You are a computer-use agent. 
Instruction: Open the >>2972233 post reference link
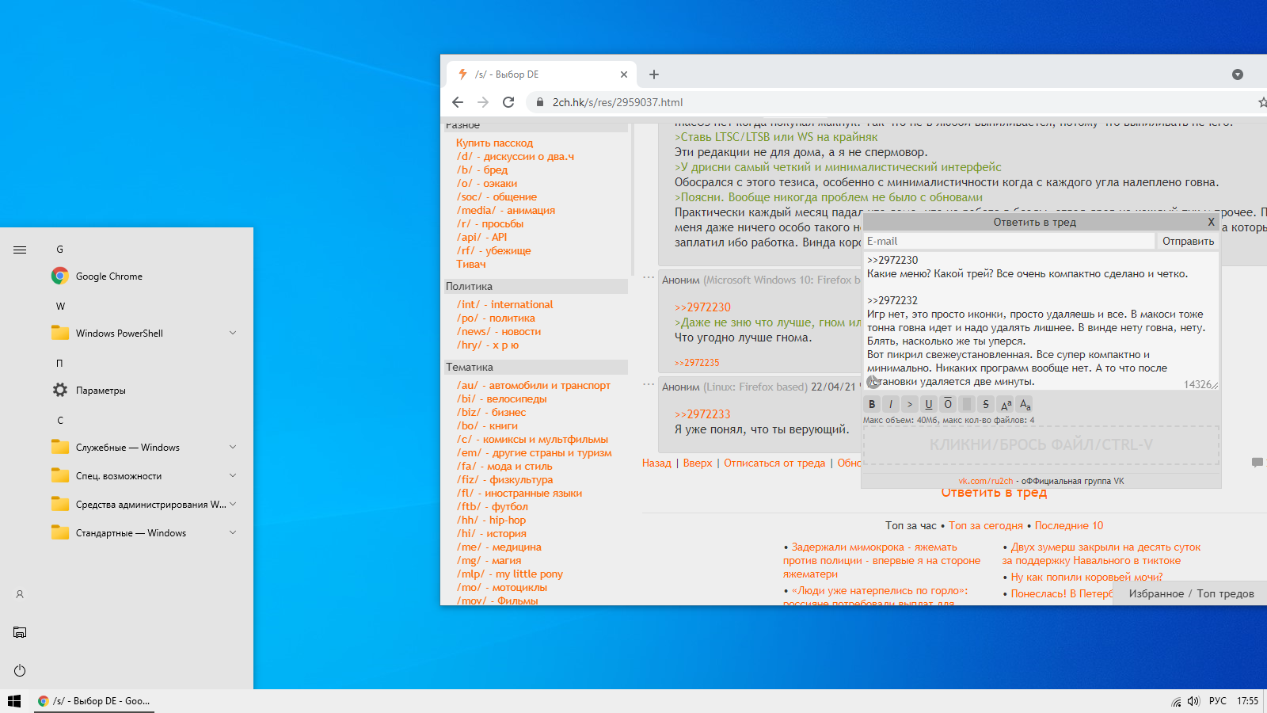702,414
